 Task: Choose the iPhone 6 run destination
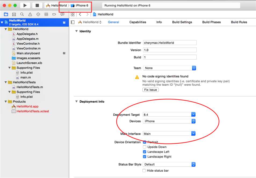(x=80, y=5)
